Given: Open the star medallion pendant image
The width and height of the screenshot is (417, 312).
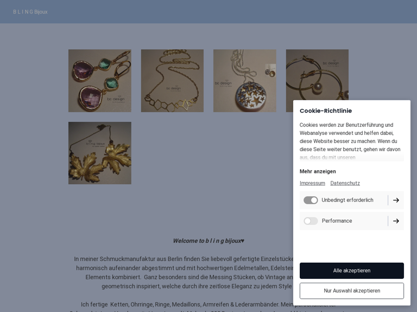Looking at the screenshot, I should tap(245, 81).
